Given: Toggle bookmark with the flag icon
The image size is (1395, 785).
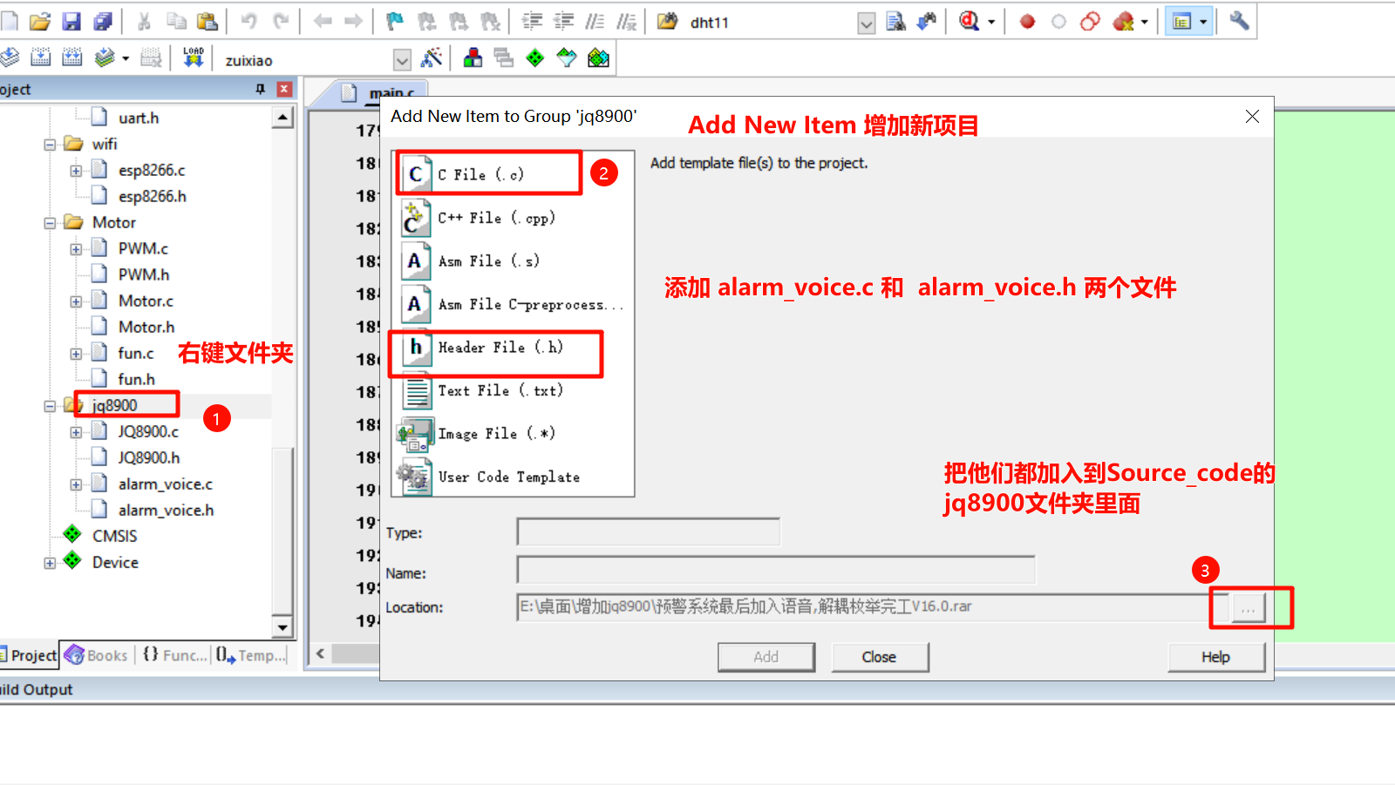Looking at the screenshot, I should click(395, 22).
